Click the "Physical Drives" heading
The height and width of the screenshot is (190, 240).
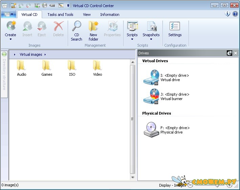point(157,113)
